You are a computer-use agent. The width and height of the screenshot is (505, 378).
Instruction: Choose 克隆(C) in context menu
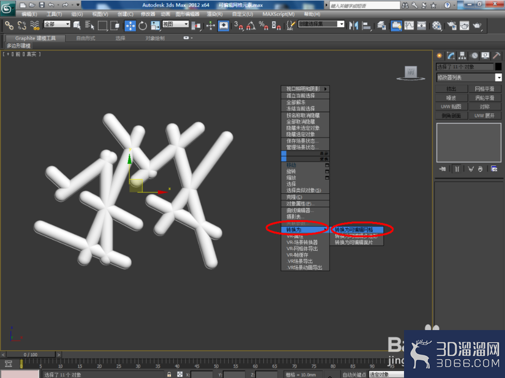[x=306, y=197]
